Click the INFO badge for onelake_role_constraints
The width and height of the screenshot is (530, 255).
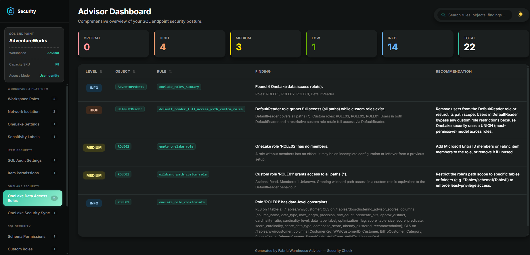[x=94, y=203]
